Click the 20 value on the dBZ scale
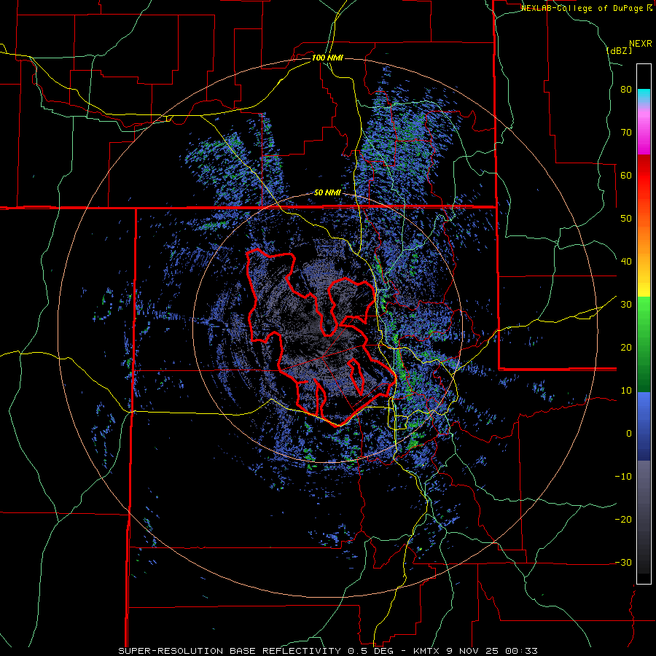The image size is (656, 656). pyautogui.click(x=626, y=348)
